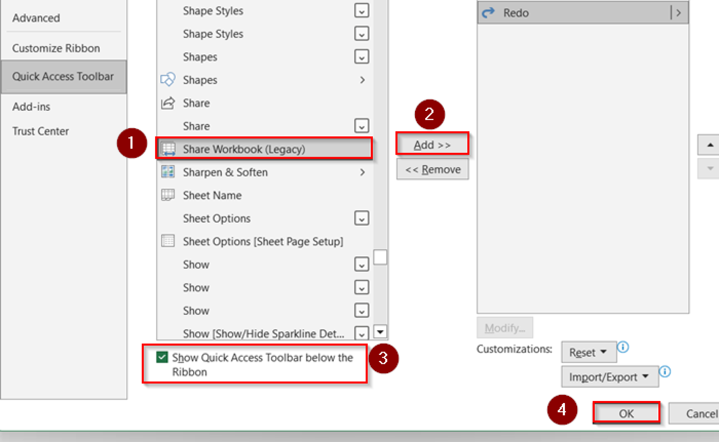The width and height of the screenshot is (719, 442).
Task: Click the Sheet Options page setup icon
Action: 169,241
